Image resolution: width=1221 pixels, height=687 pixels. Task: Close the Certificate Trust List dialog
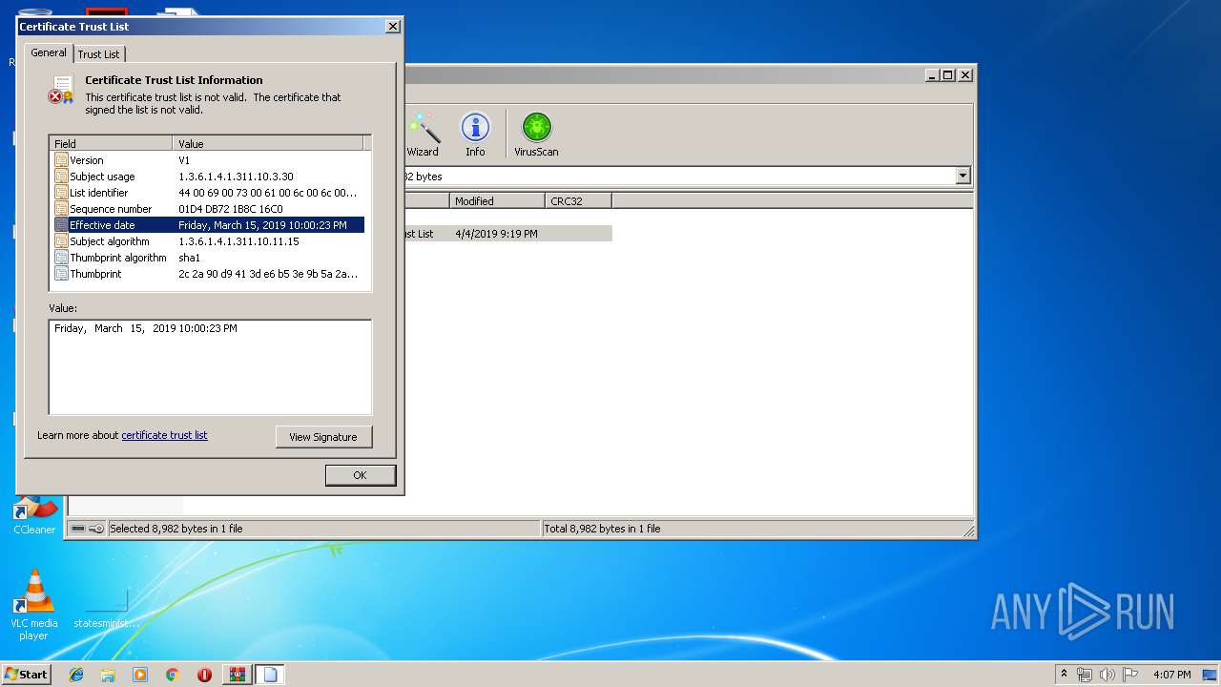click(392, 27)
